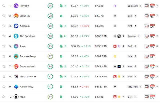Click the BNB chain icon for PancakeSwap
Screen dimensions: 160x103
click(115, 56)
